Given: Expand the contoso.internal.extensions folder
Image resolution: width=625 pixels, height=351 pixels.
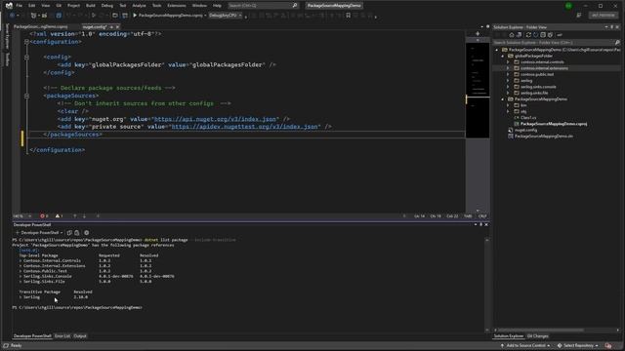Looking at the screenshot, I should [508, 68].
